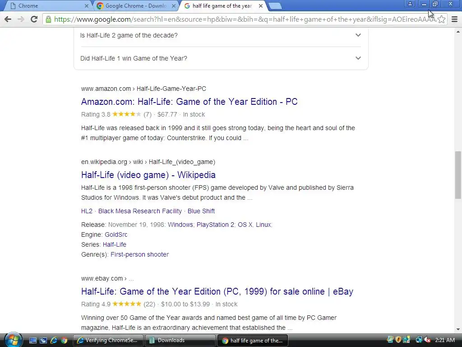Click the scrollbar up arrow
This screenshot has width=462, height=347.
pos(458,31)
